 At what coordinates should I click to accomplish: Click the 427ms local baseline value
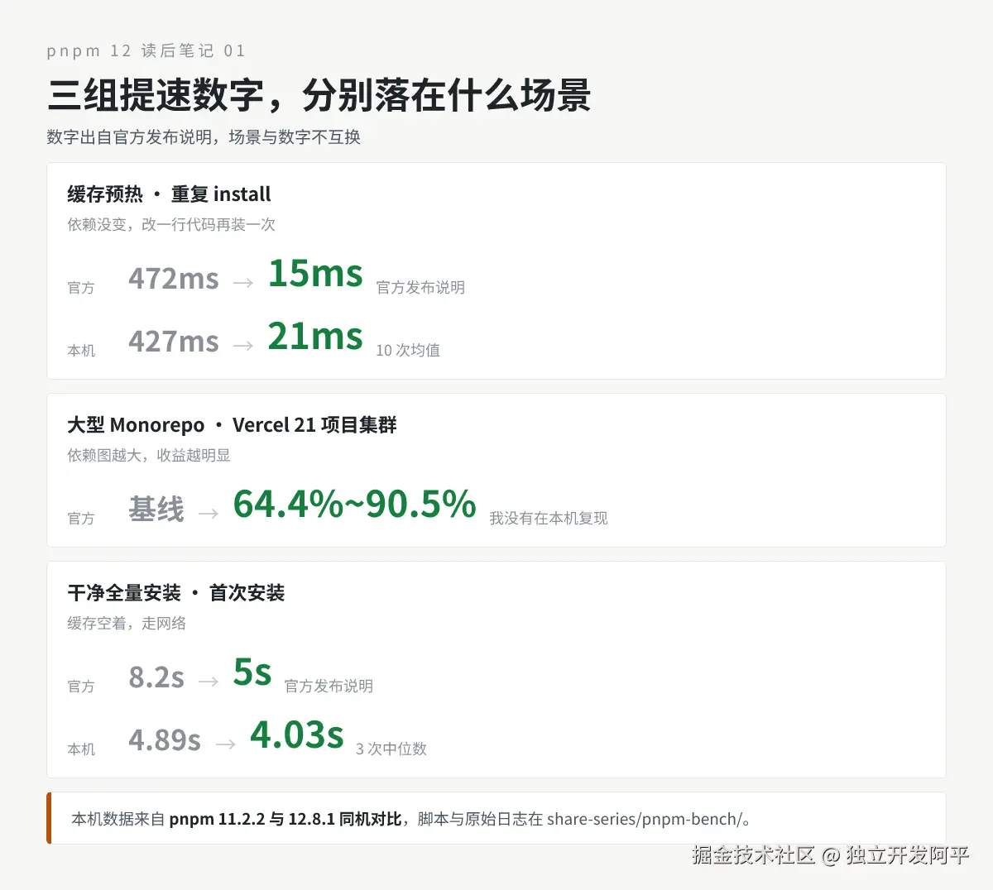(x=174, y=342)
